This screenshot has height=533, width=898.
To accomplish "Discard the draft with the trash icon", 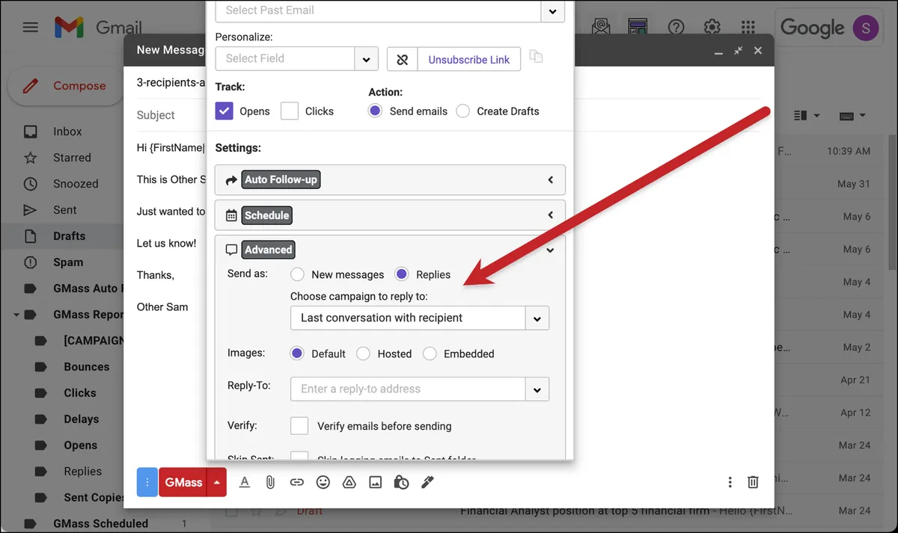I will 753,482.
